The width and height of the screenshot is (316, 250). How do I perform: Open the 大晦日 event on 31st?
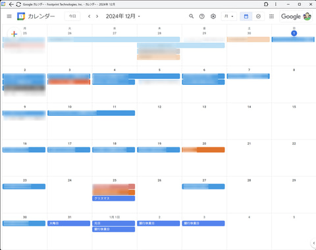pyautogui.click(x=68, y=223)
